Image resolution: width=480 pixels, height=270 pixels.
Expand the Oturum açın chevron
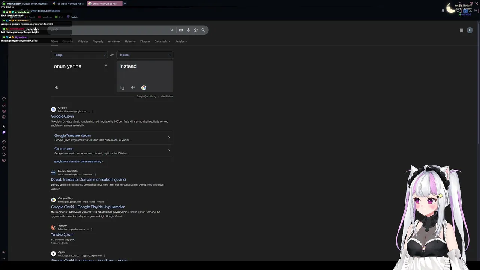click(169, 150)
